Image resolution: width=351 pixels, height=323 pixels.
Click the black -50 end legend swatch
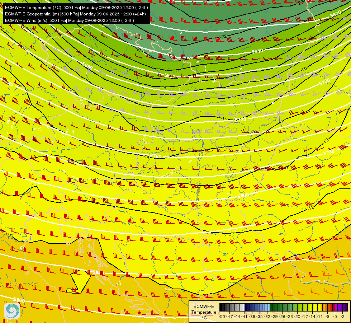click(221, 307)
